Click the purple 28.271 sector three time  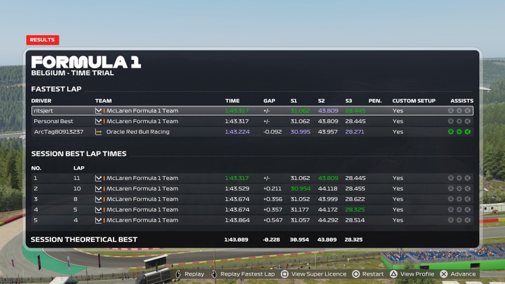(x=355, y=132)
